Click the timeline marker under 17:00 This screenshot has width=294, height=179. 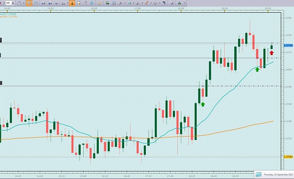pyautogui.click(x=138, y=11)
